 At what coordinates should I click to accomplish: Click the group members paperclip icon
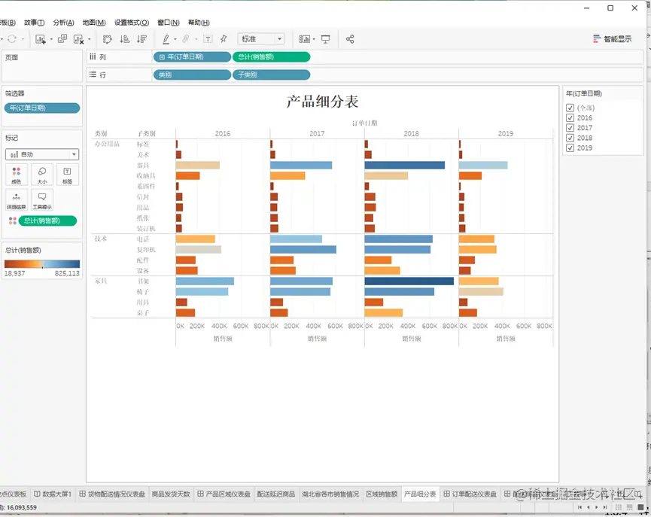click(x=186, y=39)
